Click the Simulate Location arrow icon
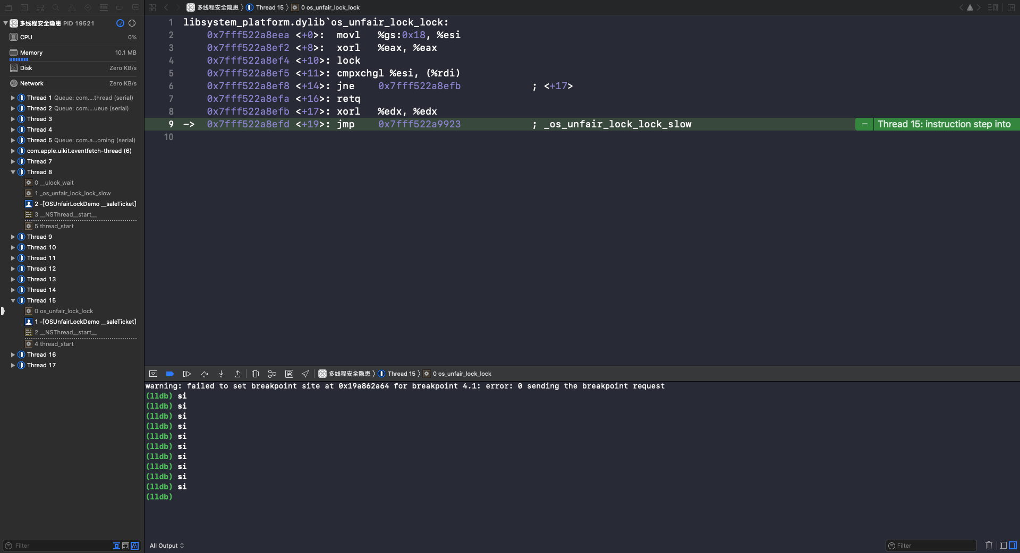Viewport: 1020px width, 553px height. [305, 374]
